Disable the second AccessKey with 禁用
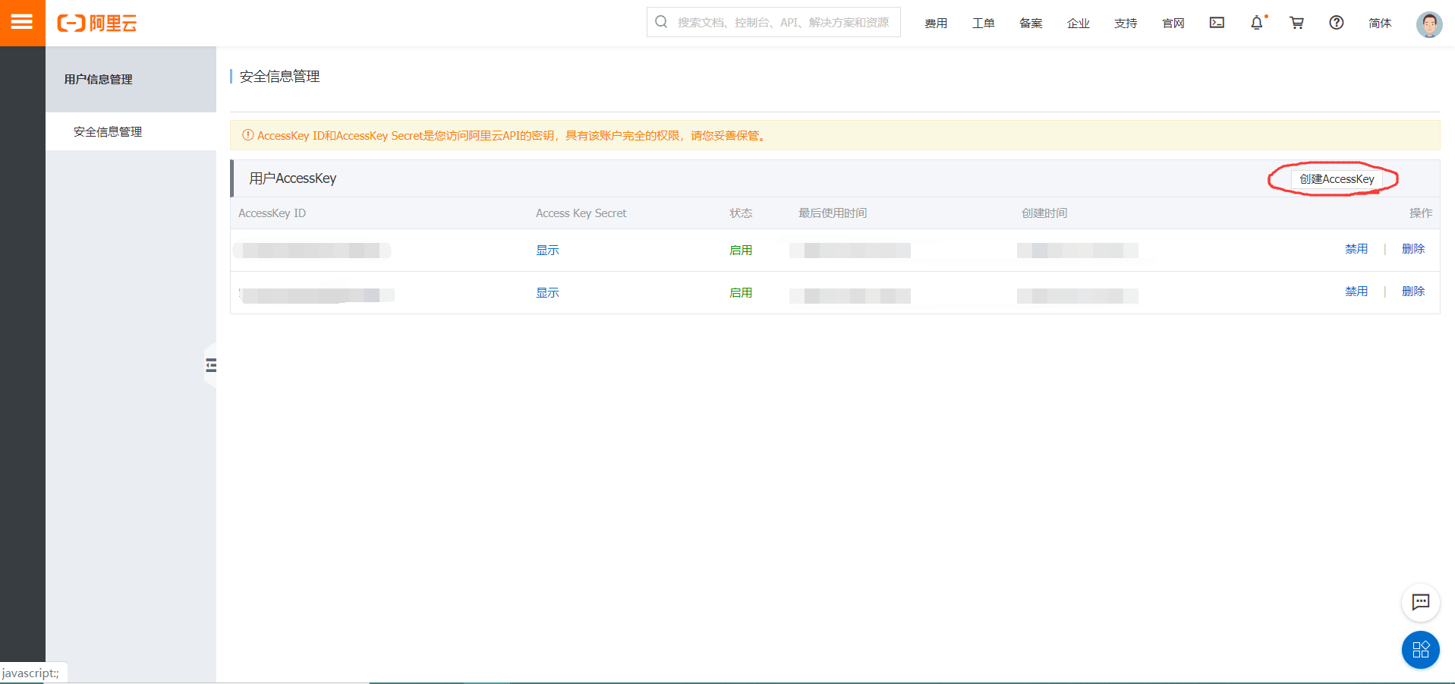The image size is (1455, 684). tap(1356, 292)
